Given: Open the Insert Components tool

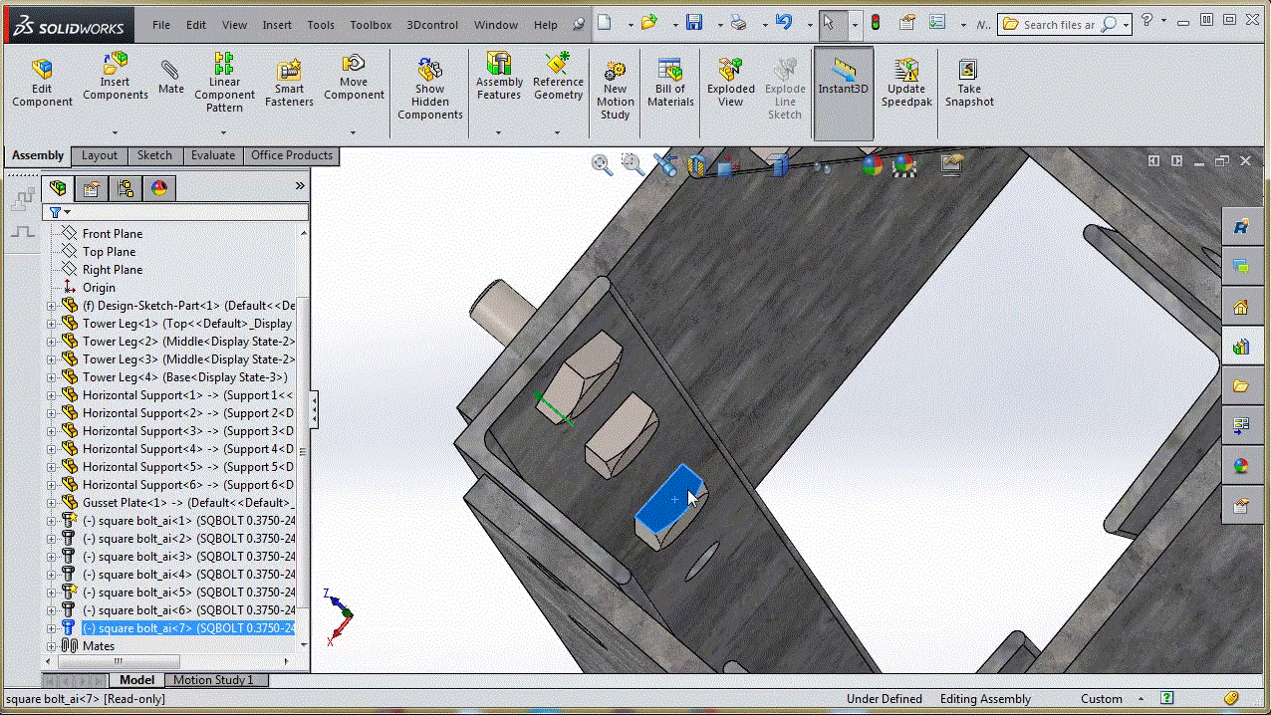Looking at the screenshot, I should tap(115, 78).
